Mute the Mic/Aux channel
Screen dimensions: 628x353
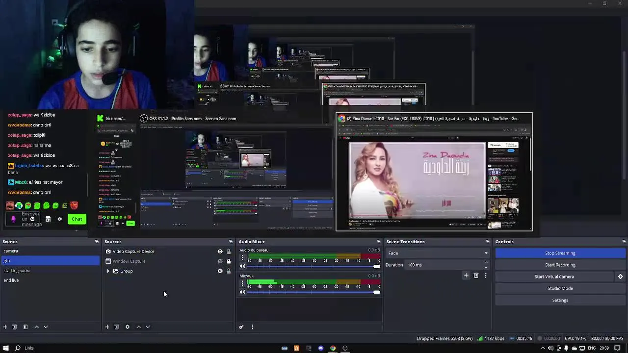point(242,292)
